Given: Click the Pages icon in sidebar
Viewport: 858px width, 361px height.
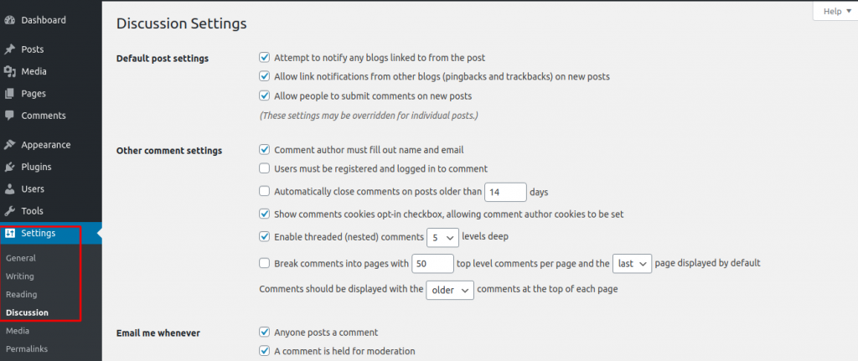Looking at the screenshot, I should tap(10, 93).
